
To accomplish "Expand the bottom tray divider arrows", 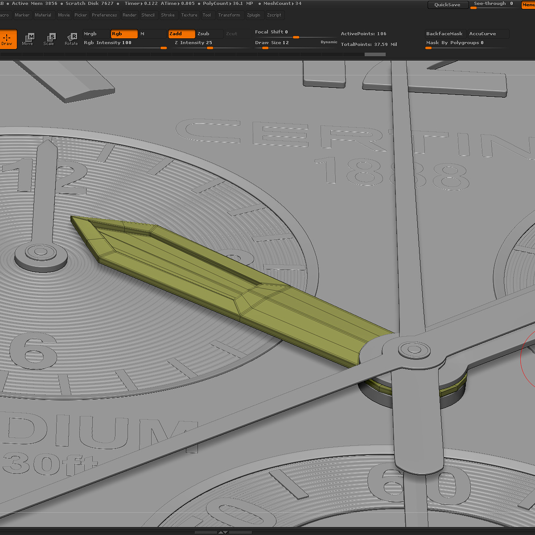I will 222,532.
